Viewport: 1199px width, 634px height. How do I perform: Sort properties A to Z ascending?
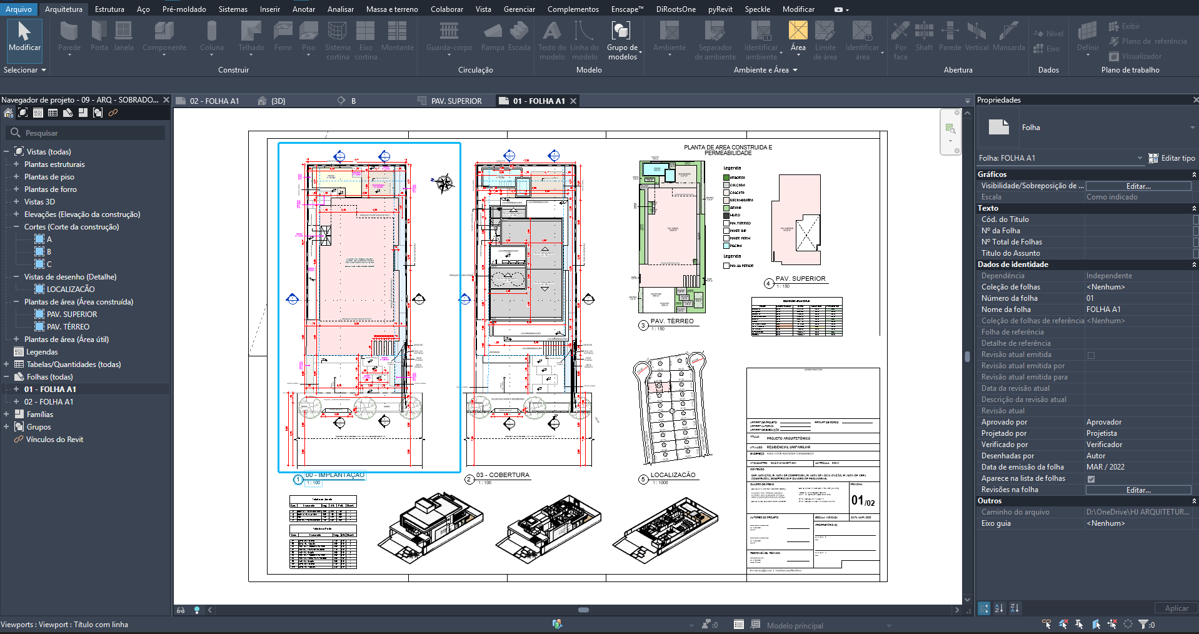pos(999,608)
